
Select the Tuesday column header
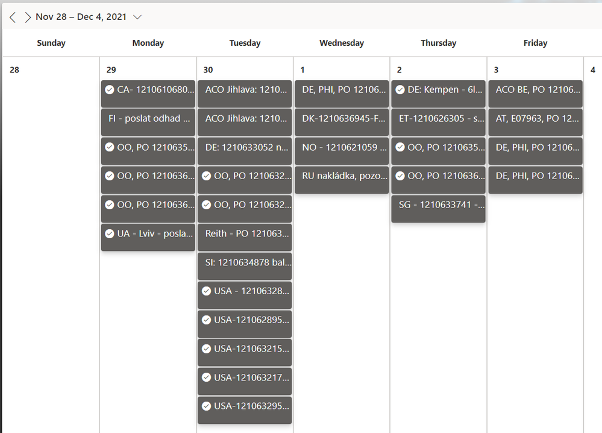pyautogui.click(x=245, y=43)
